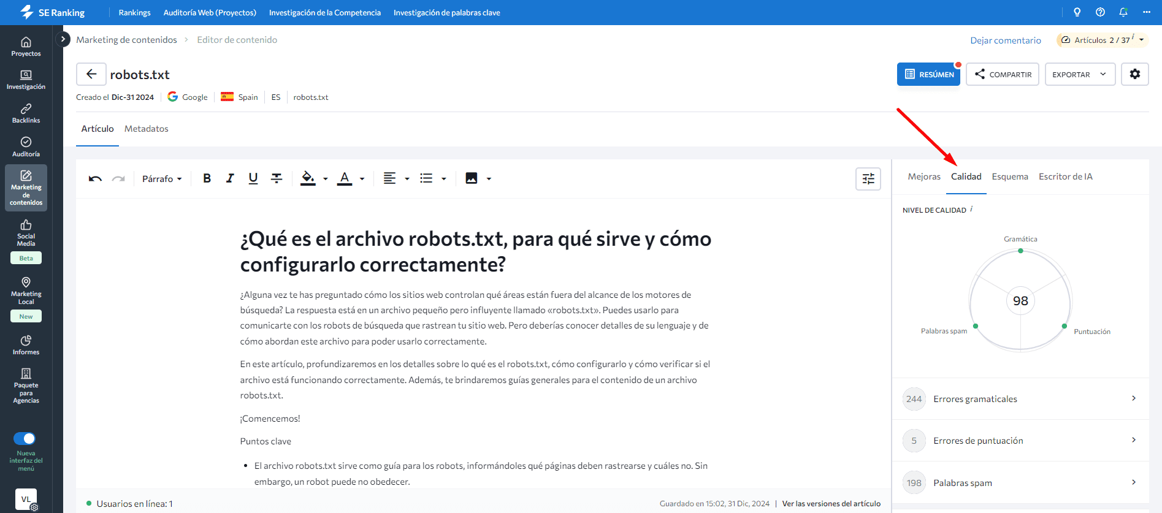
Task: Expand the Palabras spam row
Action: point(1020,483)
